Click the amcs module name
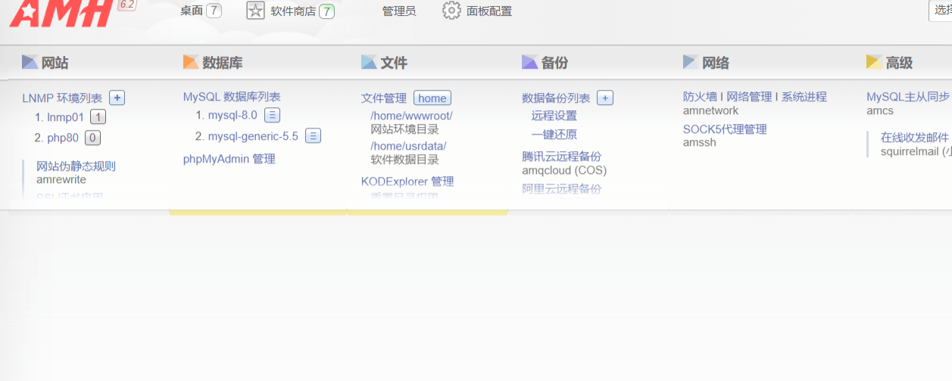Image resolution: width=952 pixels, height=381 pixels. point(880,110)
